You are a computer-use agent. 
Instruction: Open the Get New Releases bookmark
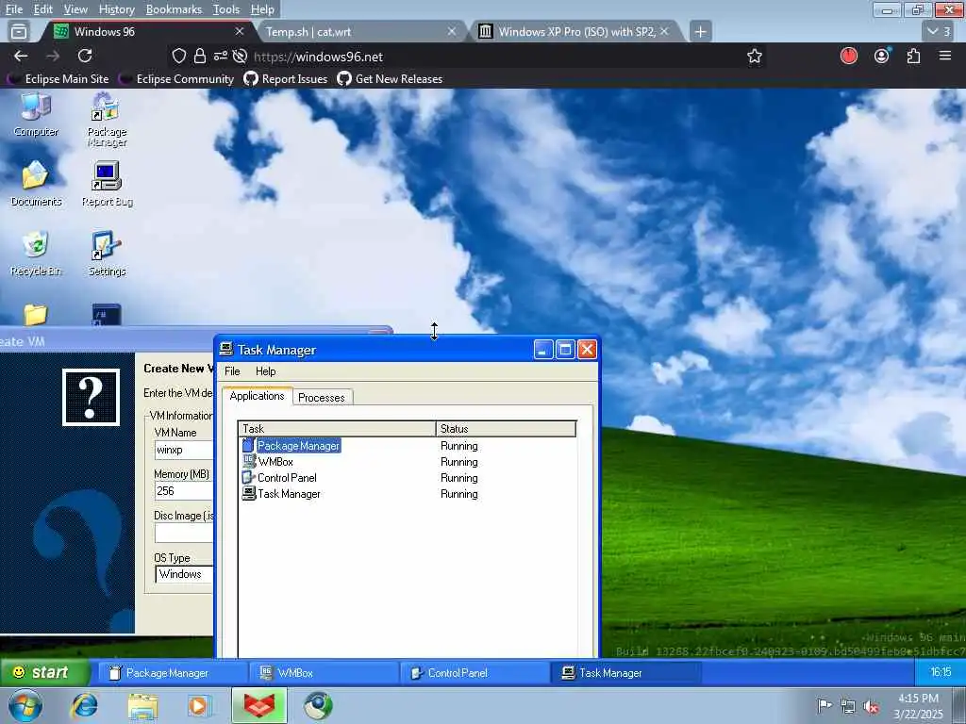click(390, 79)
